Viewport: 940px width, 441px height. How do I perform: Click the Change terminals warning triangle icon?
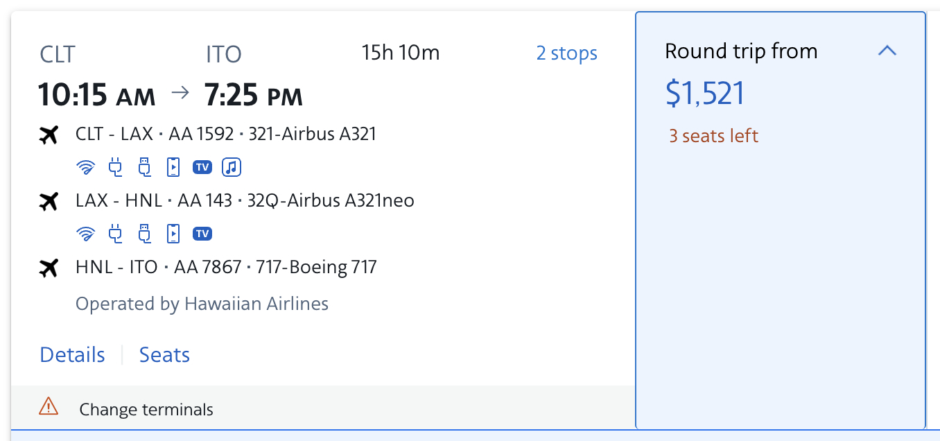click(49, 406)
